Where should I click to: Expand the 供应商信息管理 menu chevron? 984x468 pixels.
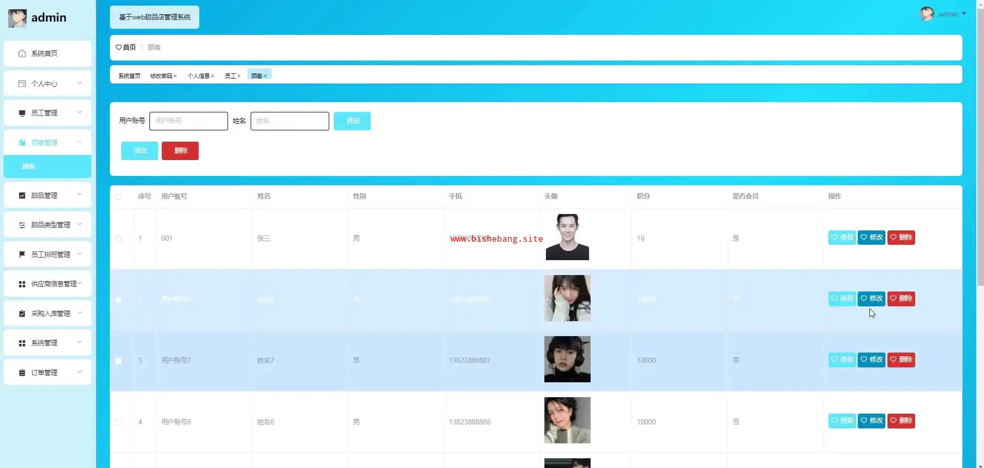pos(80,283)
